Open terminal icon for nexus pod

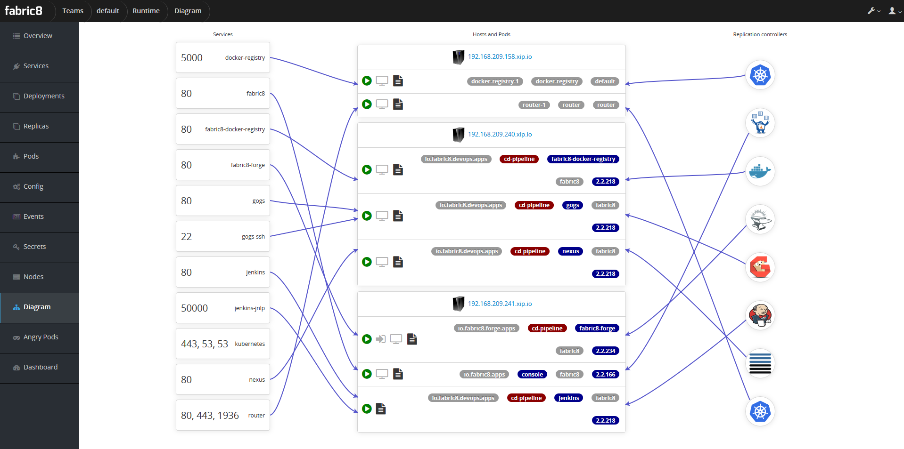382,262
